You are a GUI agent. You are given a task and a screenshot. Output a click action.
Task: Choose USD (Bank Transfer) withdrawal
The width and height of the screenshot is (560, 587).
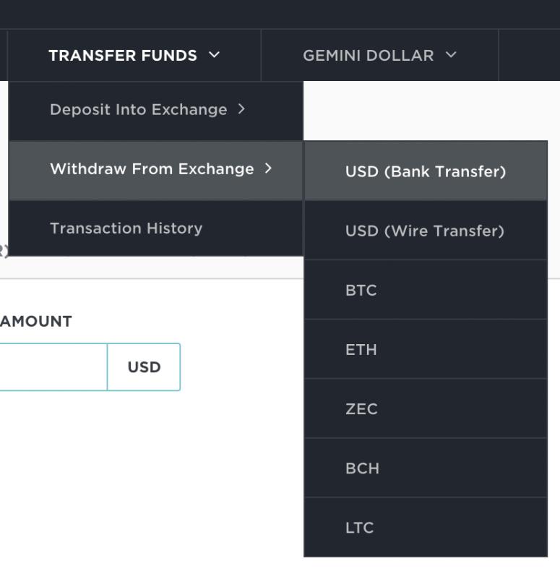point(426,172)
